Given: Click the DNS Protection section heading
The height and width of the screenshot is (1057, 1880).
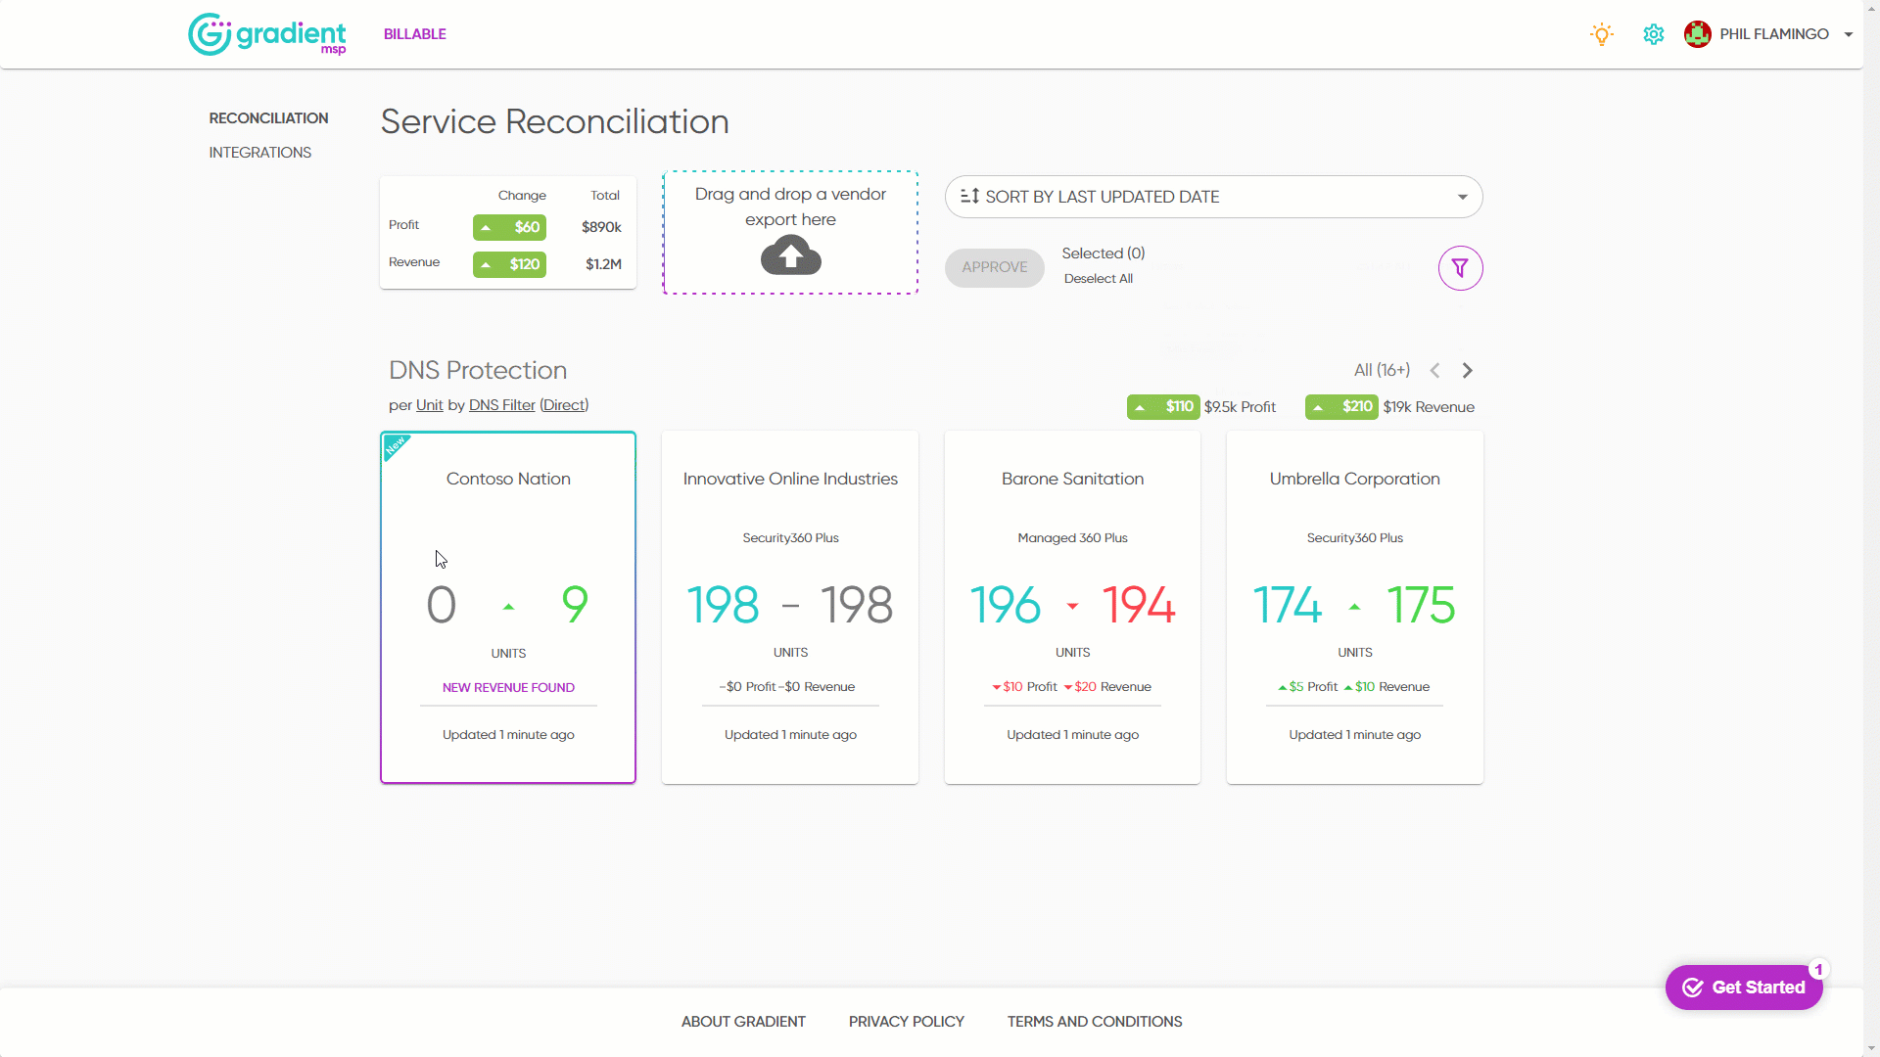Looking at the screenshot, I should pyautogui.click(x=478, y=370).
